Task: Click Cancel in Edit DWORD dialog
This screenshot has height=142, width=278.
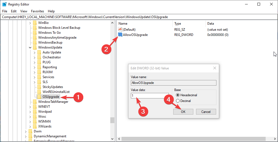Action: (x=206, y=112)
